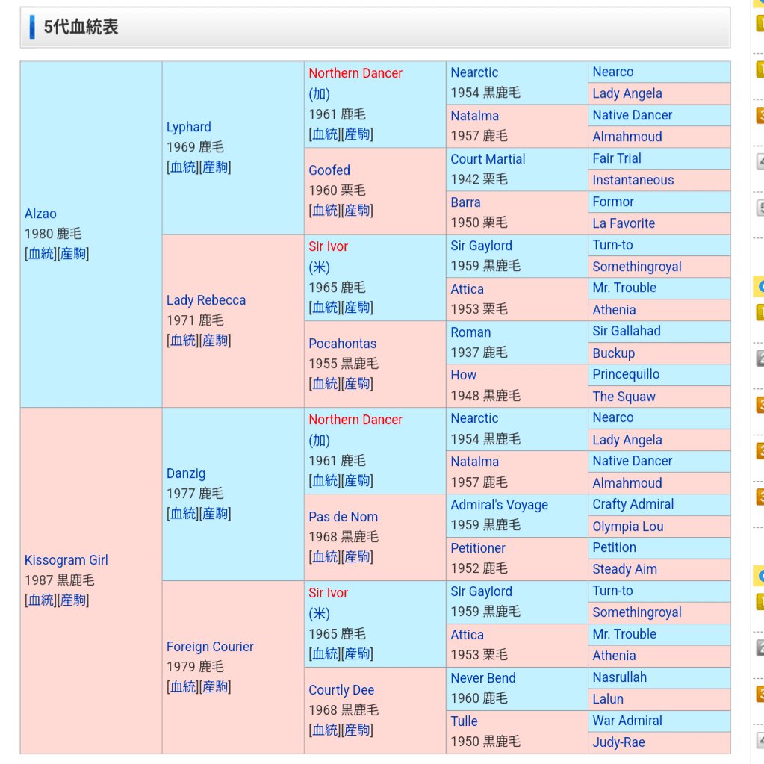The height and width of the screenshot is (764, 764).
Task: Click the Lyphard link
Action: click(x=188, y=127)
